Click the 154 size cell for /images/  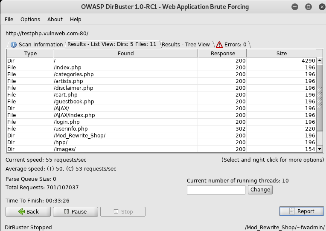[x=281, y=149]
